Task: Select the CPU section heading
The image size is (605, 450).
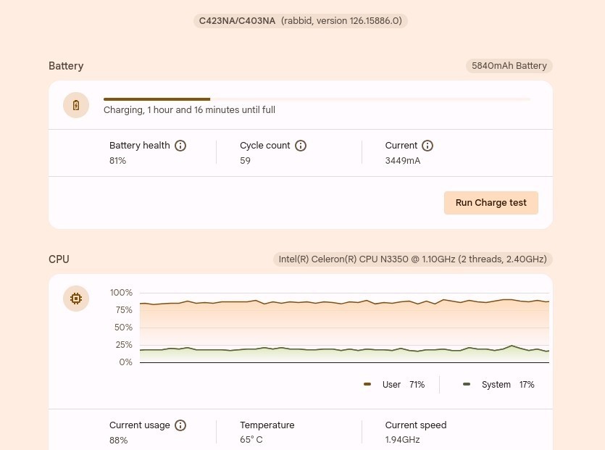Action: pyautogui.click(x=59, y=259)
